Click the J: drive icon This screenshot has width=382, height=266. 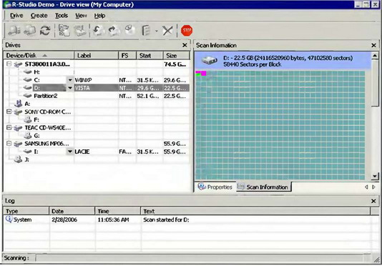tap(19, 159)
